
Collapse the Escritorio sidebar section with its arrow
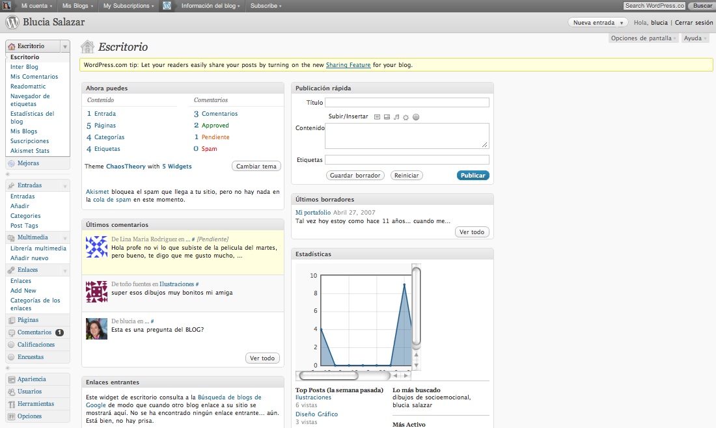point(65,47)
